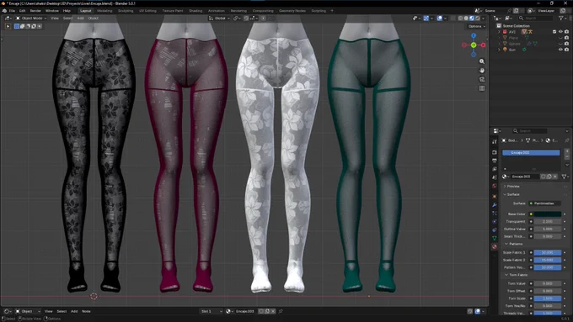Switch to the Modeling workspace tab
The image size is (573, 322).
click(104, 11)
